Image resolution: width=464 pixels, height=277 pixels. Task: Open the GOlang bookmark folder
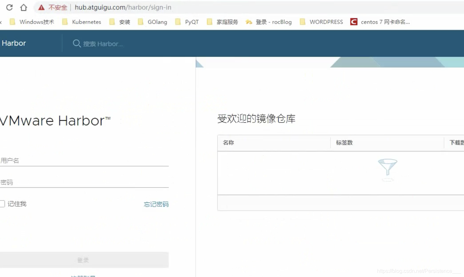pos(153,22)
